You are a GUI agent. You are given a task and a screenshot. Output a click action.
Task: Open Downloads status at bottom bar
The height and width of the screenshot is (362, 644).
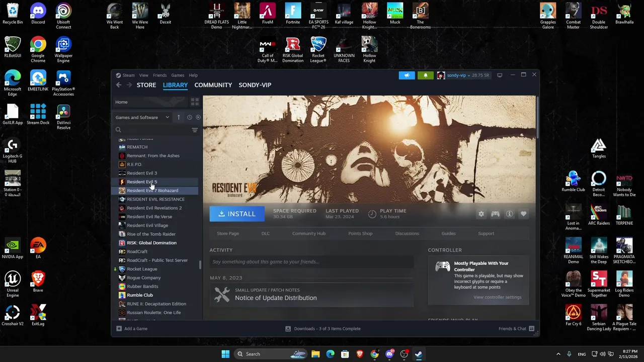(323, 329)
